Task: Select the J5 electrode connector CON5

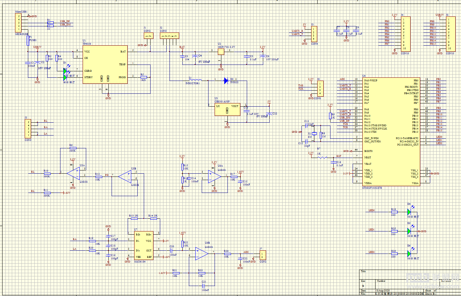Action: (x=28, y=129)
